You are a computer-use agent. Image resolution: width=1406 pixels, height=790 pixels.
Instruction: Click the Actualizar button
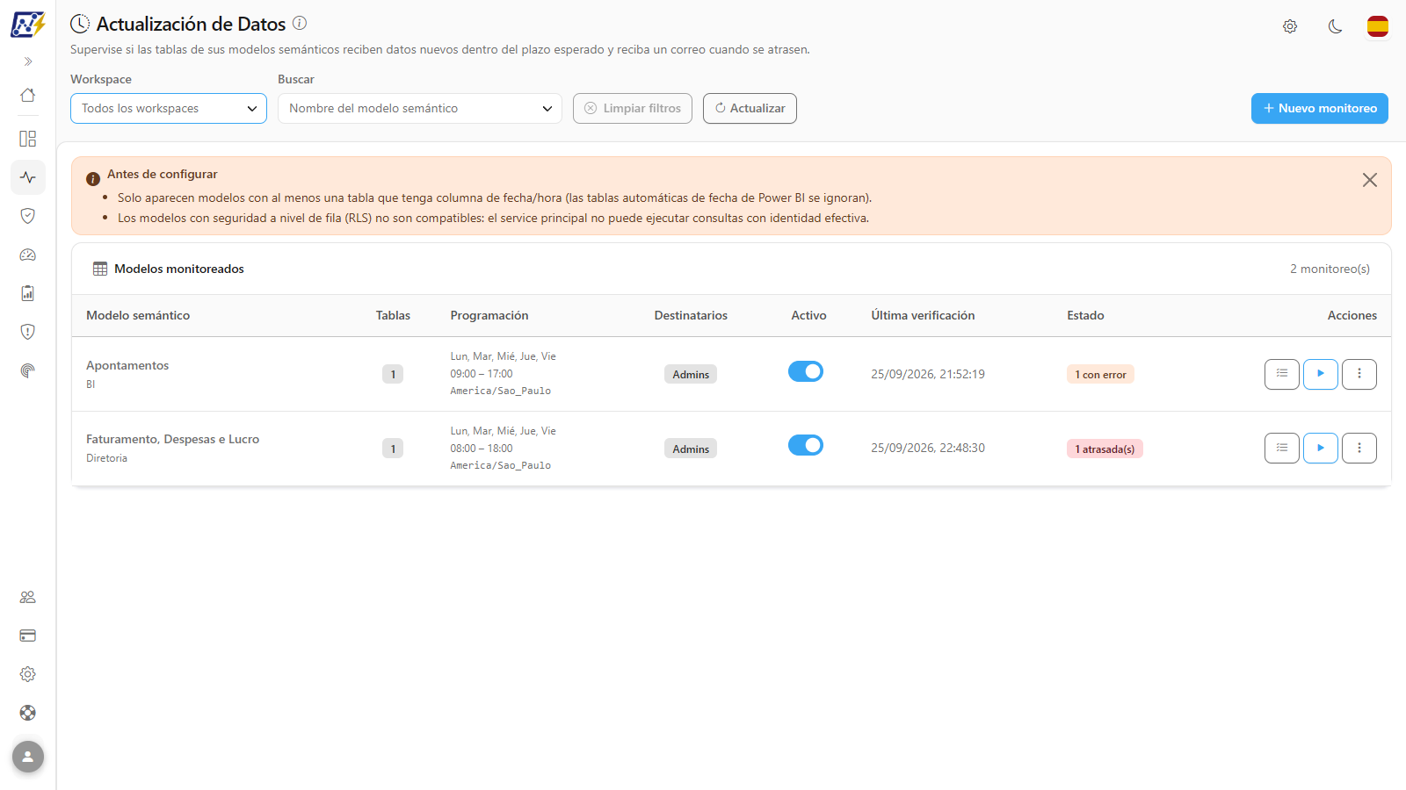click(x=750, y=109)
